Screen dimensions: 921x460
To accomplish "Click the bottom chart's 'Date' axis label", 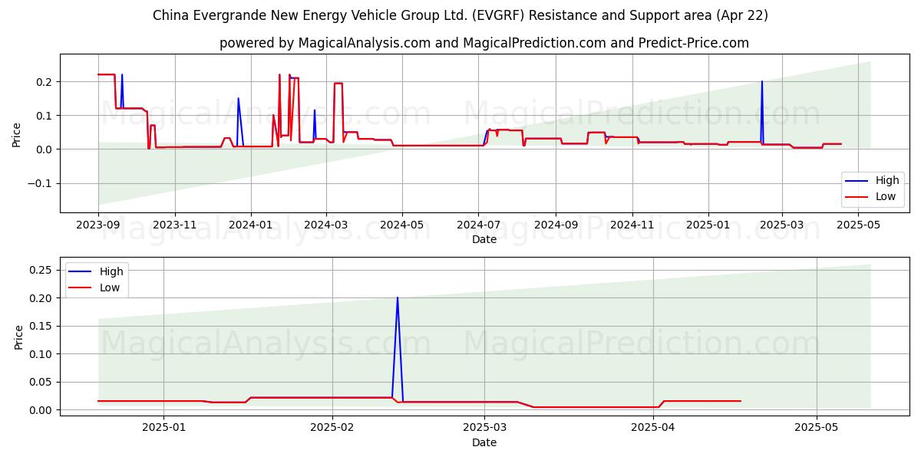I will pos(484,442).
